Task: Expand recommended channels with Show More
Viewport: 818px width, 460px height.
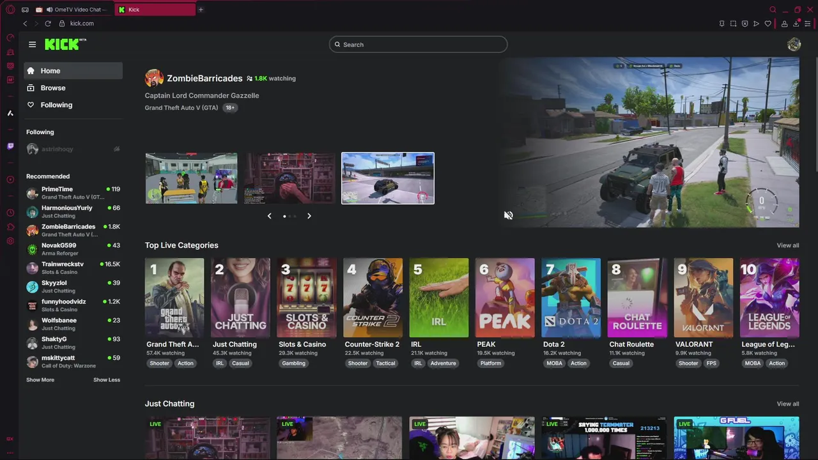Action: [x=40, y=380]
